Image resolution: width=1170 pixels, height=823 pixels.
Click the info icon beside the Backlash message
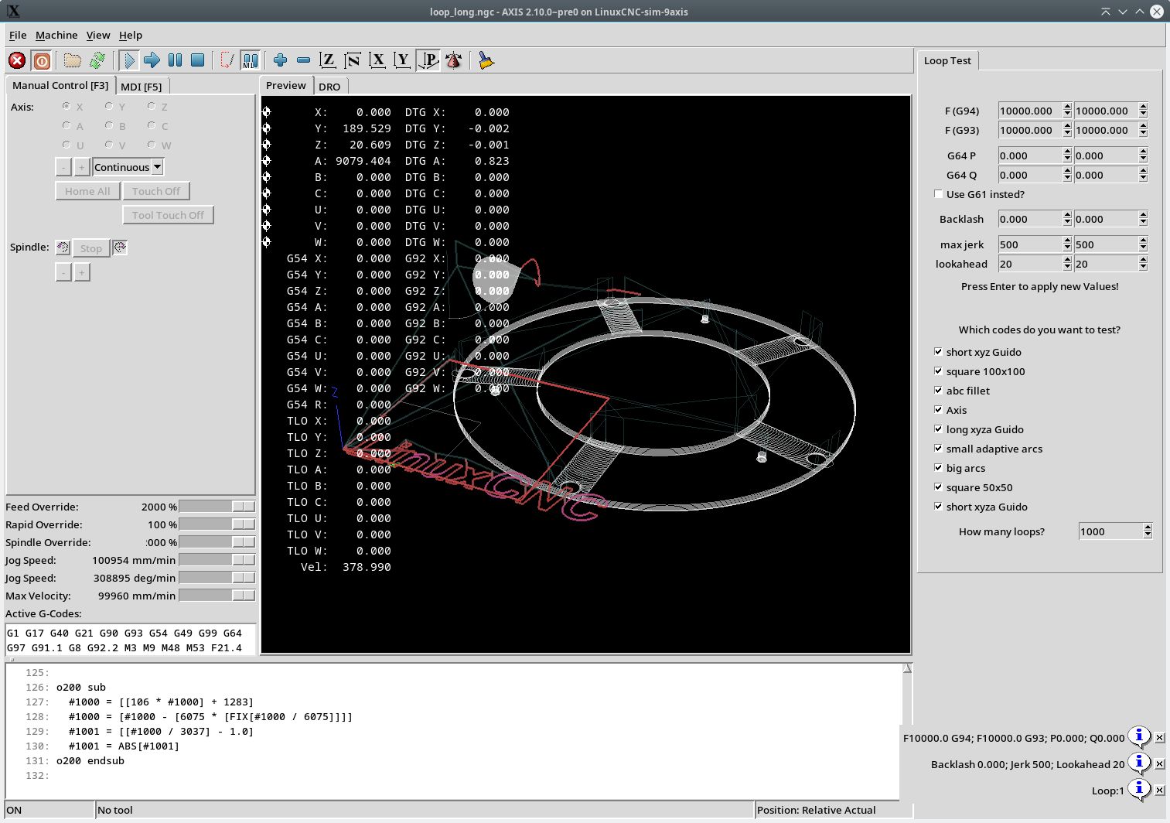coord(1138,763)
